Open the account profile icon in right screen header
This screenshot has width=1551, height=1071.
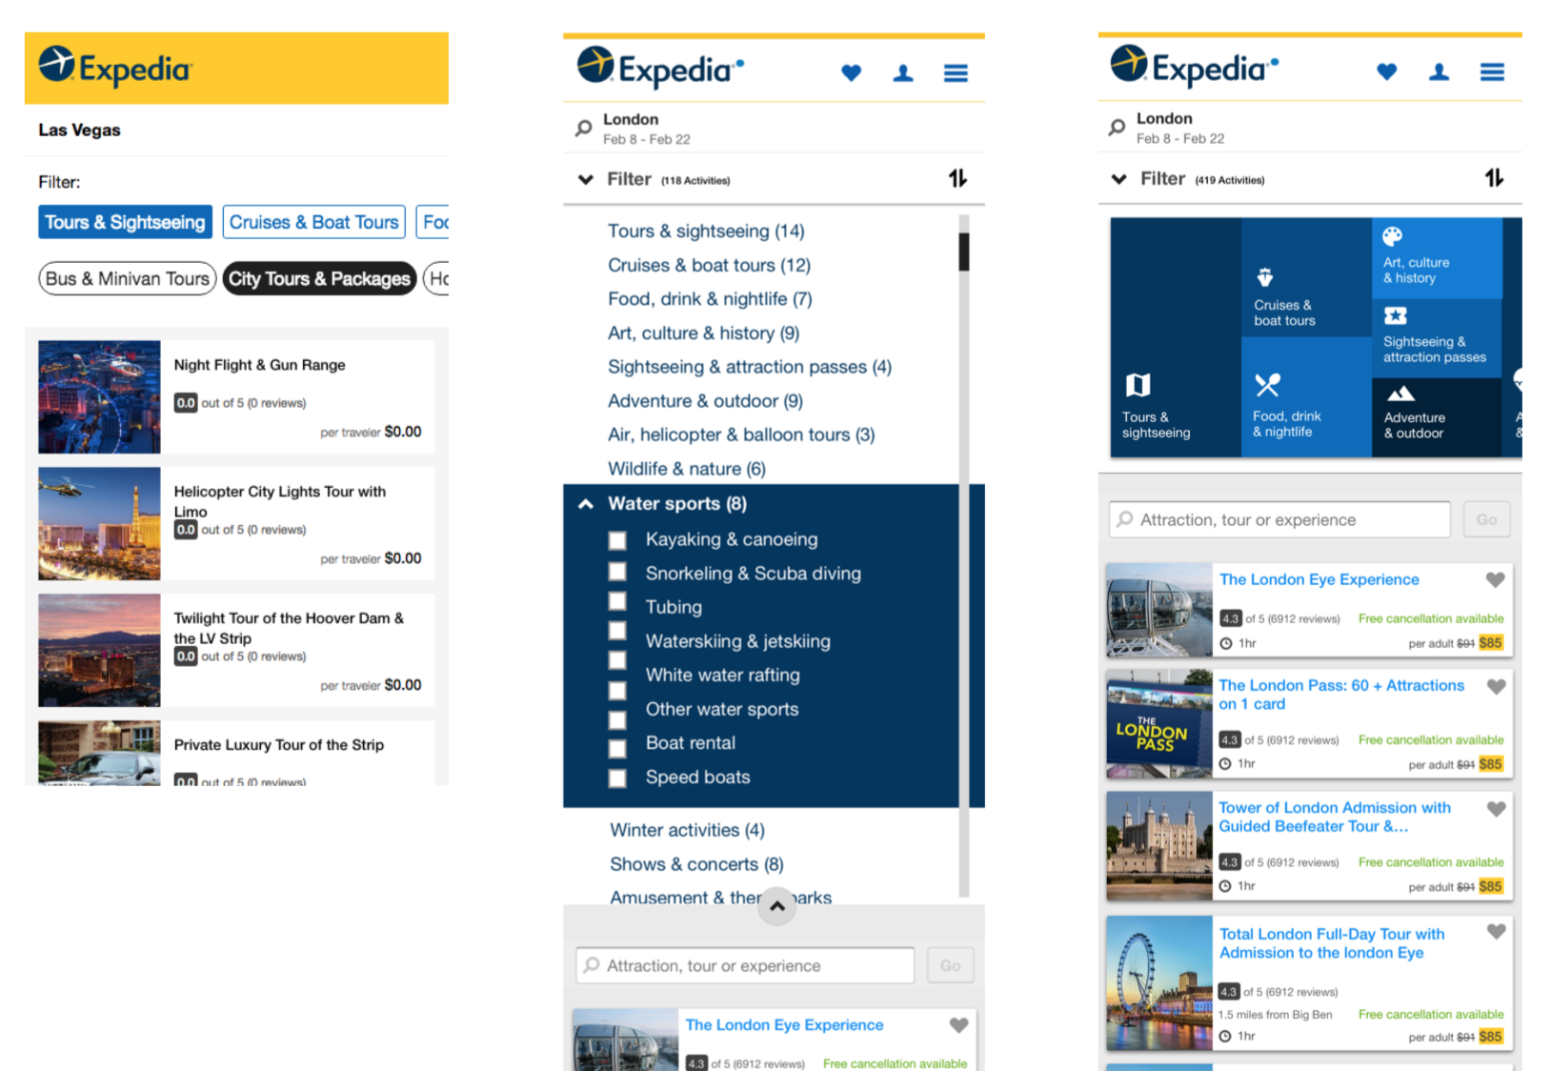point(1439,71)
